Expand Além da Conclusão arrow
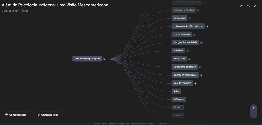Viewport: 262px width, 125px height. [195, 83]
